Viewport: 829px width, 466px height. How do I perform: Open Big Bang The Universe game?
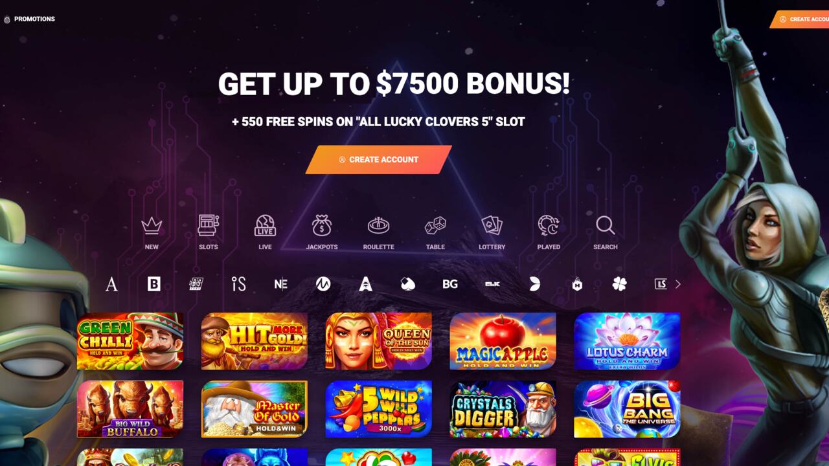(628, 409)
